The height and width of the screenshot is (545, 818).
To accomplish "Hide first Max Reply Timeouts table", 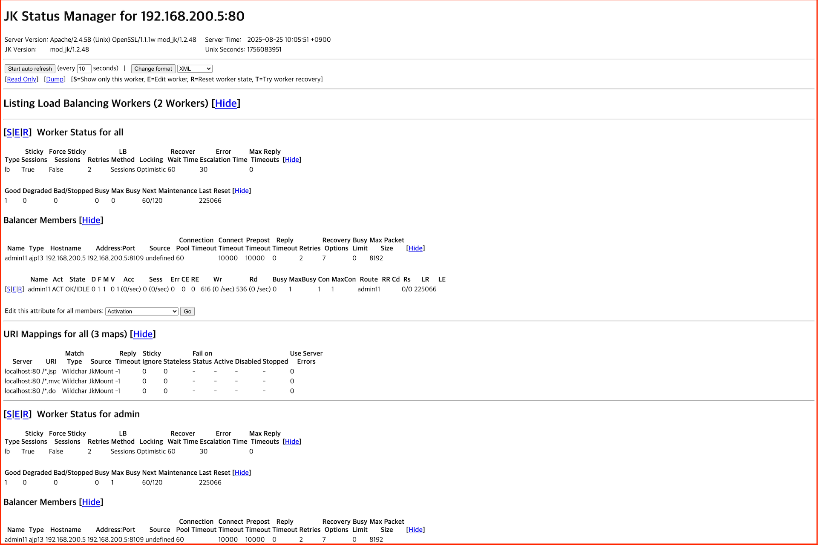I will pyautogui.click(x=292, y=160).
